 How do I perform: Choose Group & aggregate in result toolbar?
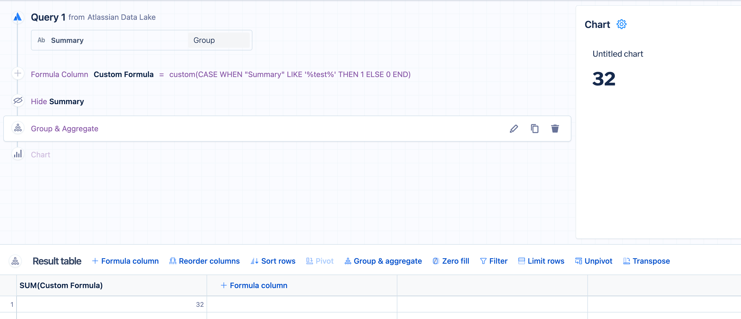383,261
